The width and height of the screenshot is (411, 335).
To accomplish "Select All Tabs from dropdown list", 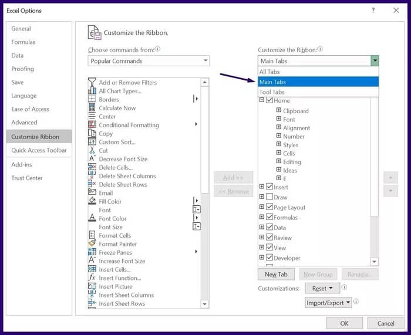I will click(318, 72).
